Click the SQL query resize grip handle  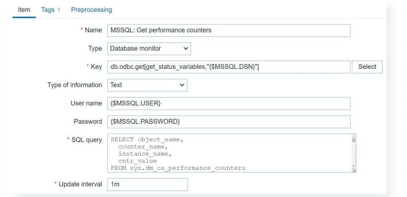(354, 170)
